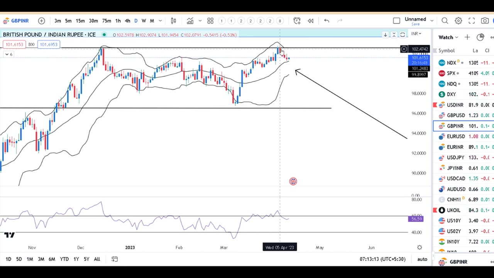Maximize the chart pane icon
Image resolution: width=494 pixels, height=278 pixels.
coord(403,35)
